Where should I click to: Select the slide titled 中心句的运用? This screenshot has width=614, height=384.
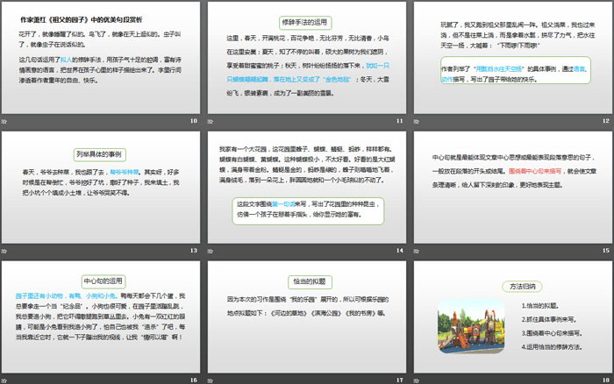(x=102, y=316)
